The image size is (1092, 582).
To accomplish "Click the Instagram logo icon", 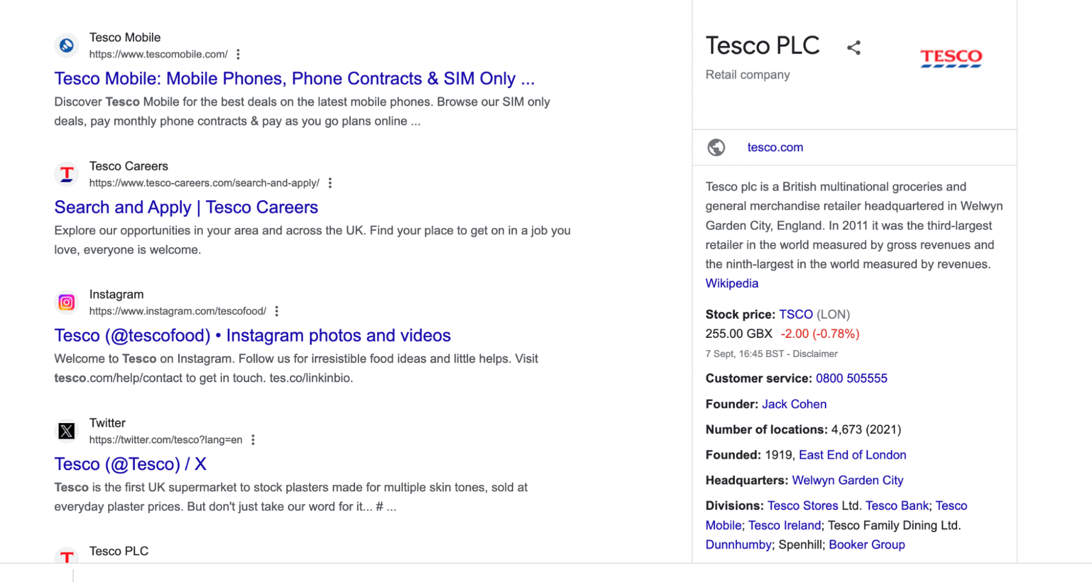I will (67, 302).
